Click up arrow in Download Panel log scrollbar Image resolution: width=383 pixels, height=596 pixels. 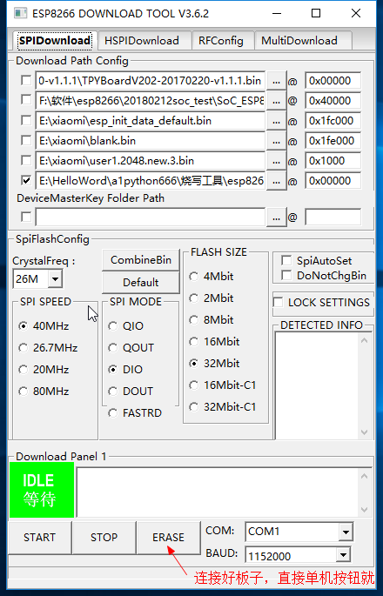pyautogui.click(x=365, y=476)
